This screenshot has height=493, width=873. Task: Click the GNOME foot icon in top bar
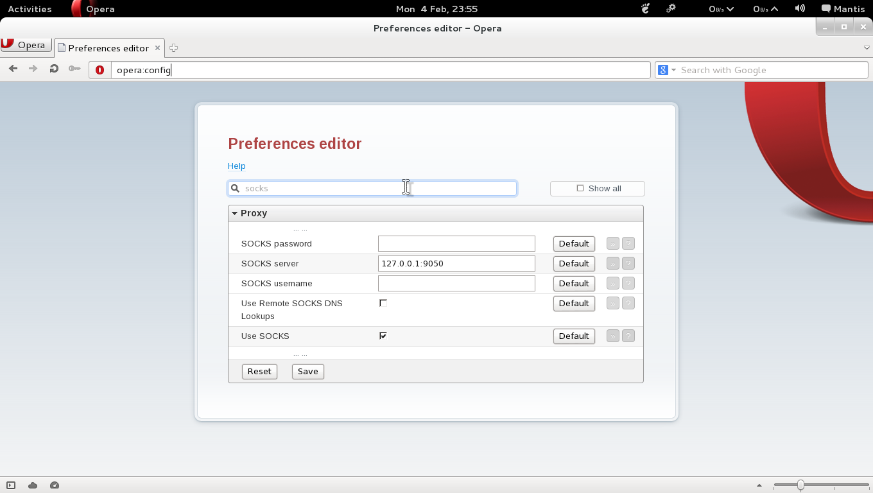(x=646, y=9)
